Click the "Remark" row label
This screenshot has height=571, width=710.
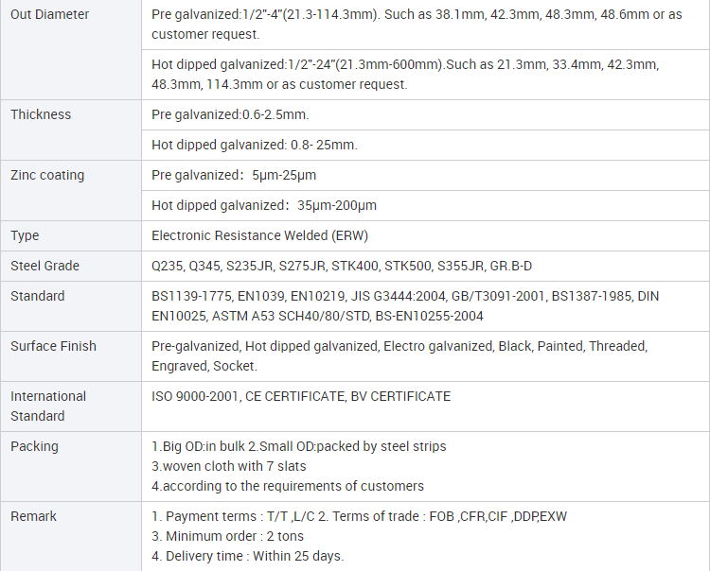pos(33,516)
